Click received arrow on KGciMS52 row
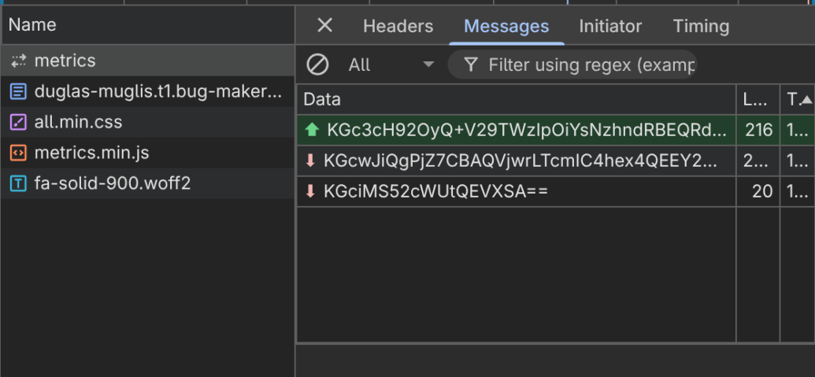This screenshot has height=377, width=815. (310, 191)
